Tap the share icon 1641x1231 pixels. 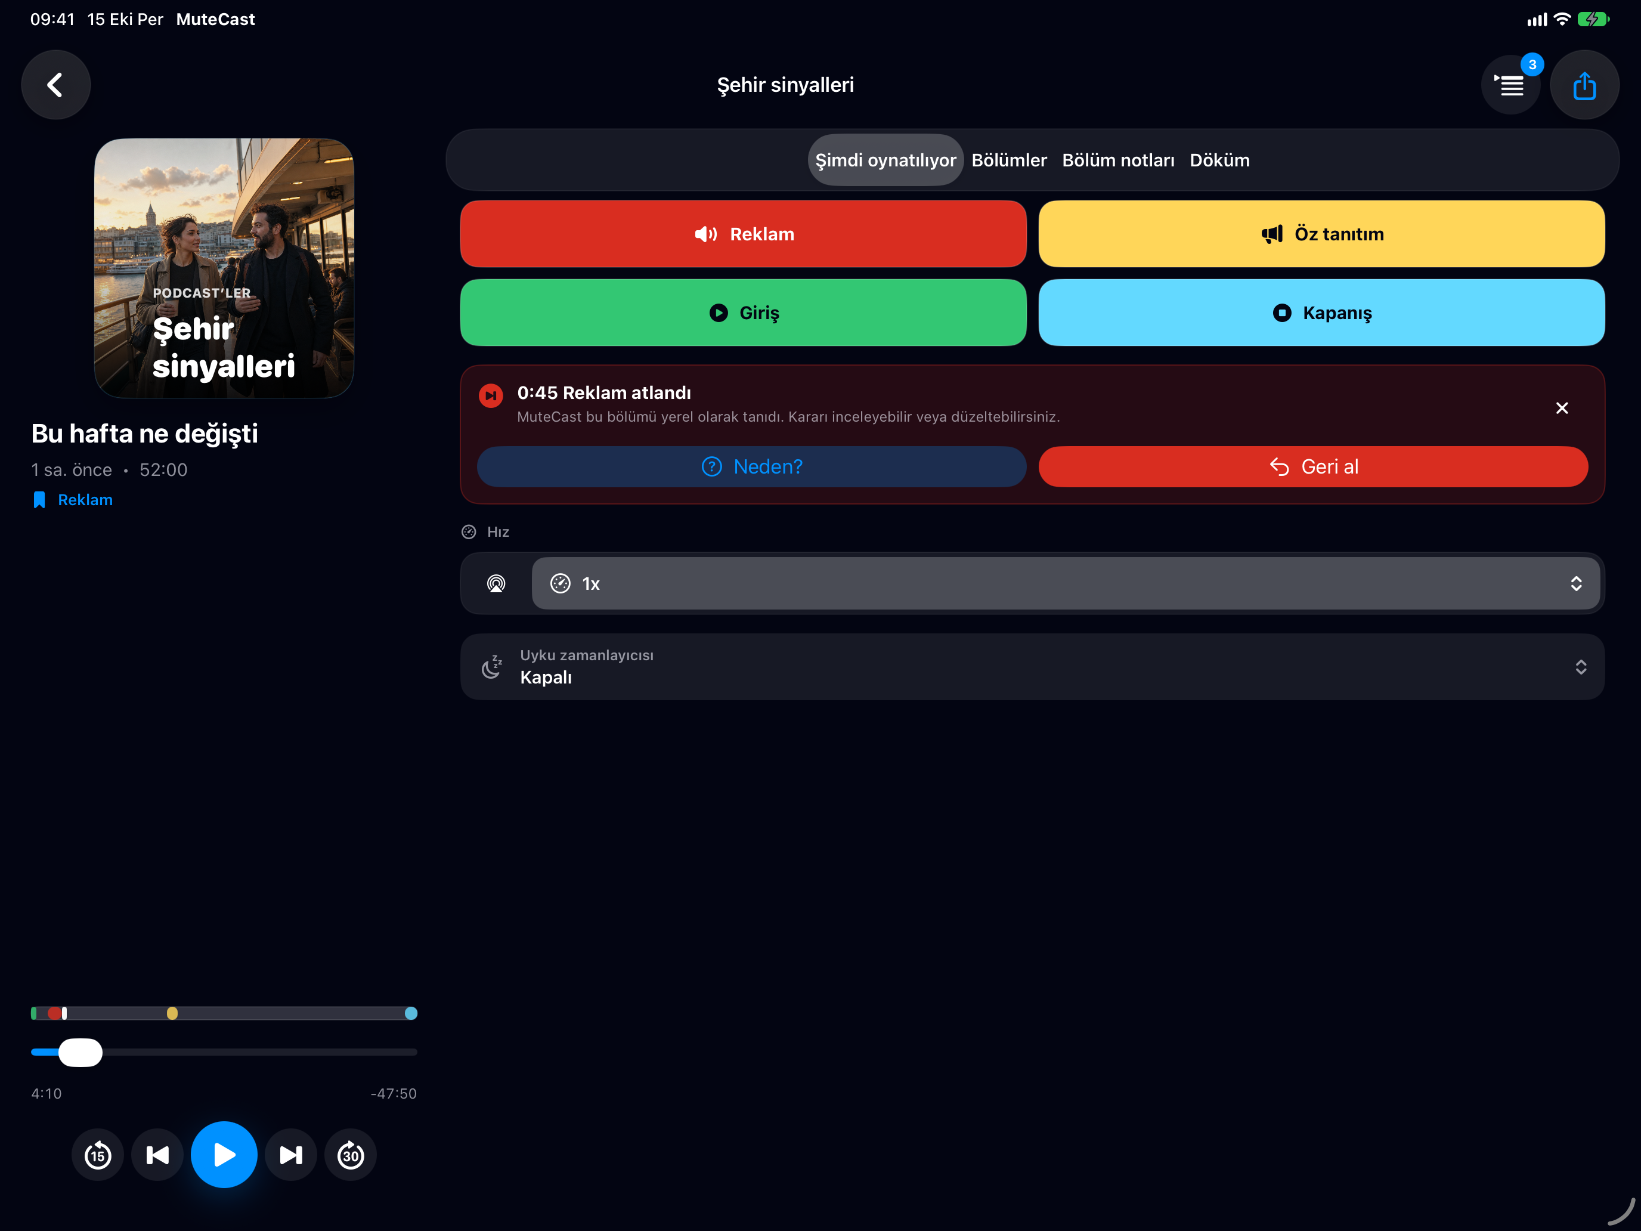[x=1584, y=85]
